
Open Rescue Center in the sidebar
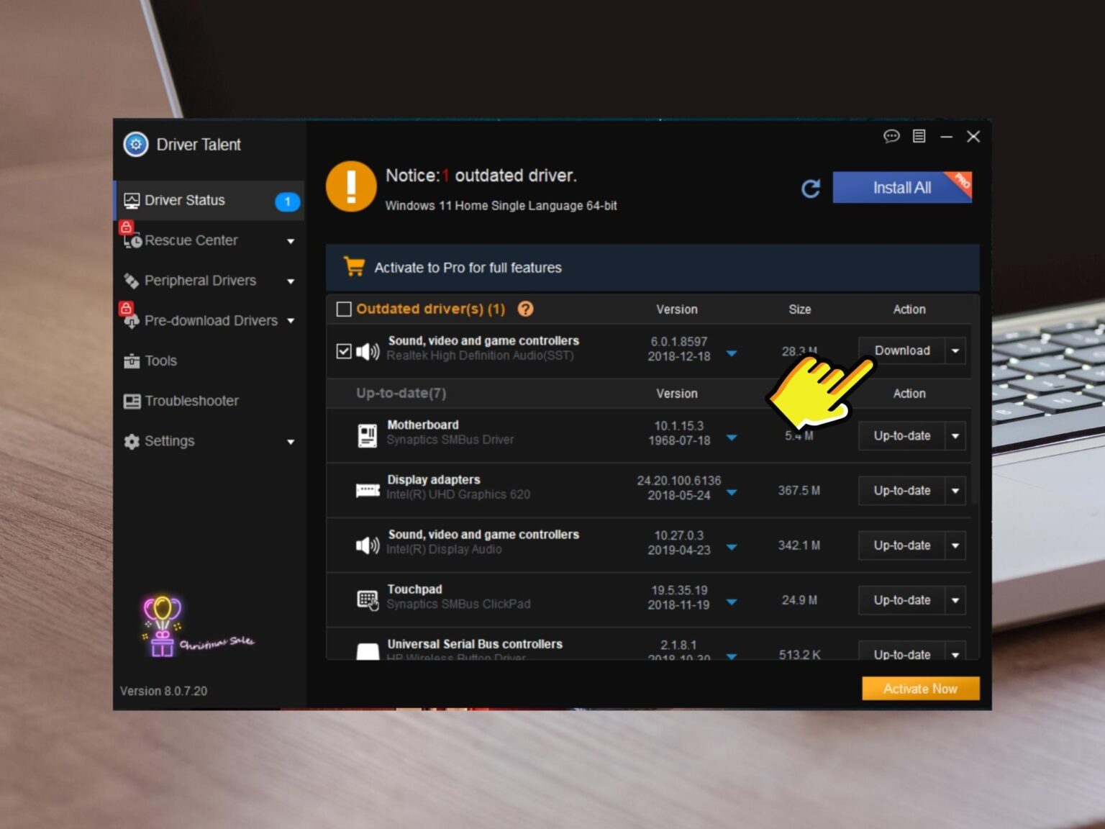point(209,241)
